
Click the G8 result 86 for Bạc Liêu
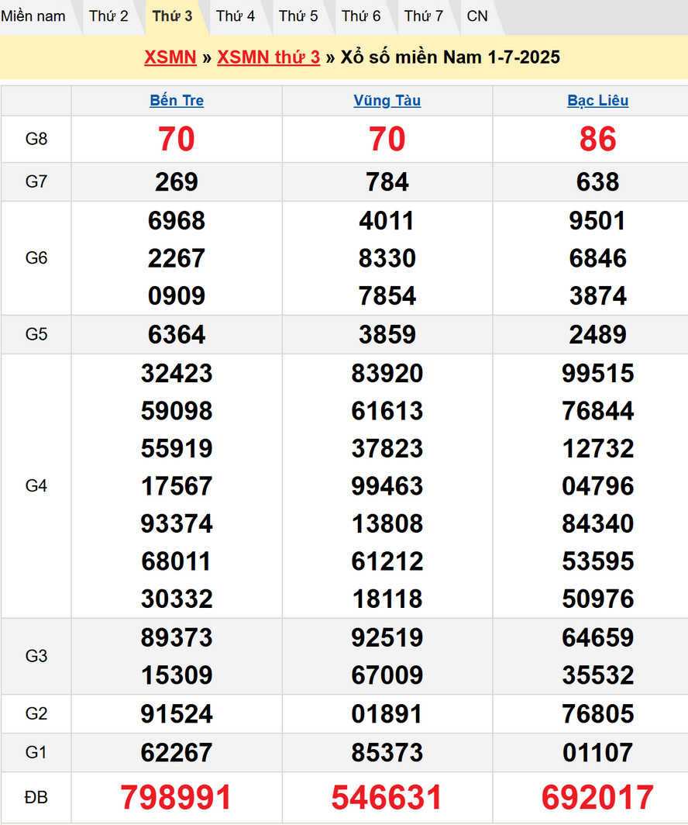598,140
